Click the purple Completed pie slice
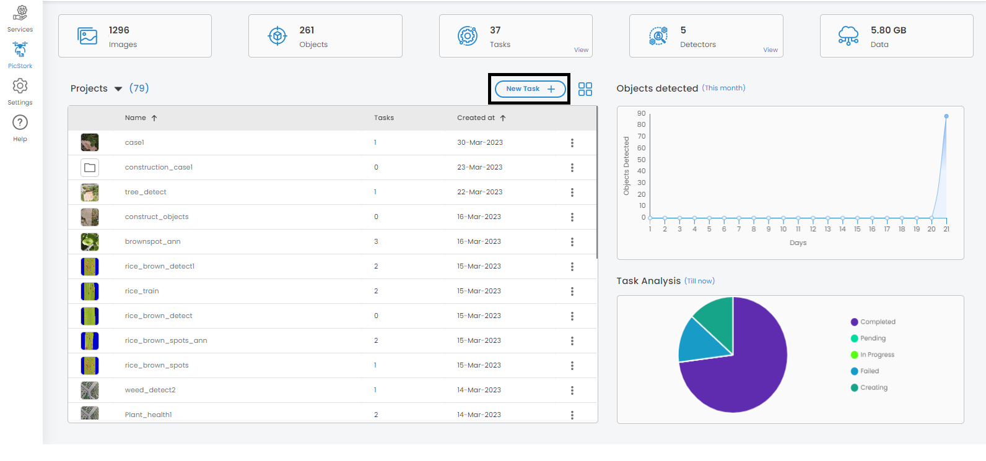This screenshot has width=986, height=461. point(743,377)
